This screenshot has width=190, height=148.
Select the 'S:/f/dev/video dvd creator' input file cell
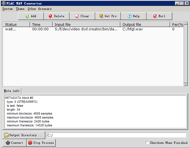point(86,29)
